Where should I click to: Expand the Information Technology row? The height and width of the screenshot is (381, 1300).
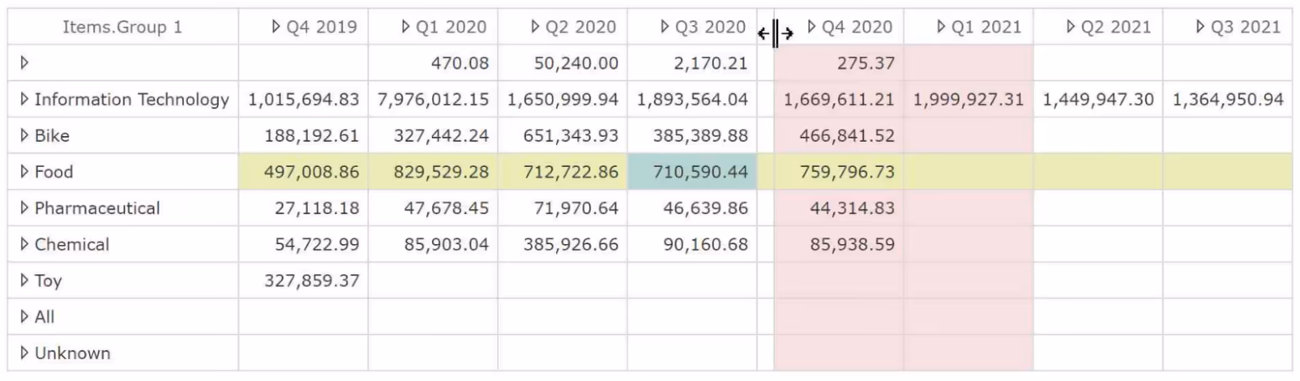[x=24, y=100]
